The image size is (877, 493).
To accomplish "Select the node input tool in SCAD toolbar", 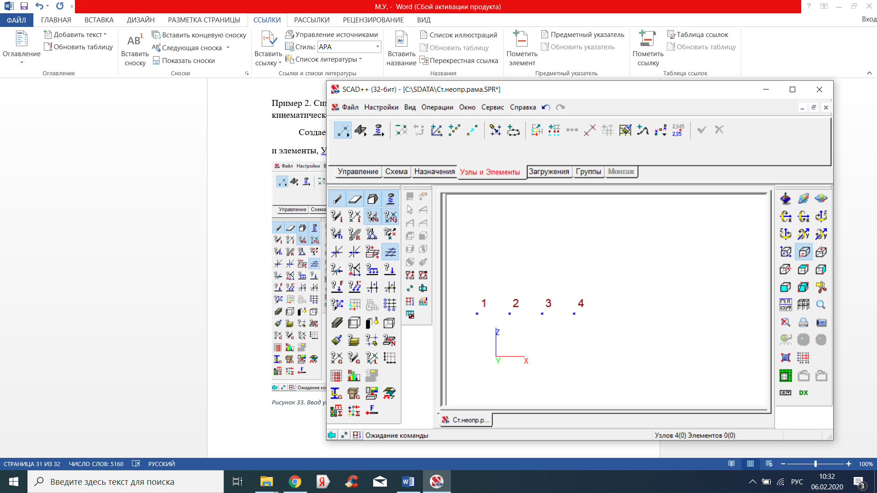I will click(343, 130).
